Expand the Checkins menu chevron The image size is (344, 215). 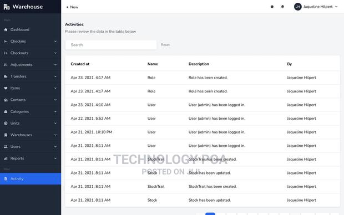(x=55, y=41)
